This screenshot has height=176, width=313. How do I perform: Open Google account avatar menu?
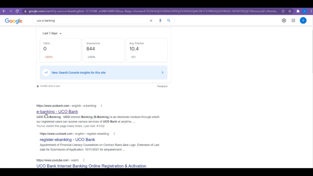(303, 20)
